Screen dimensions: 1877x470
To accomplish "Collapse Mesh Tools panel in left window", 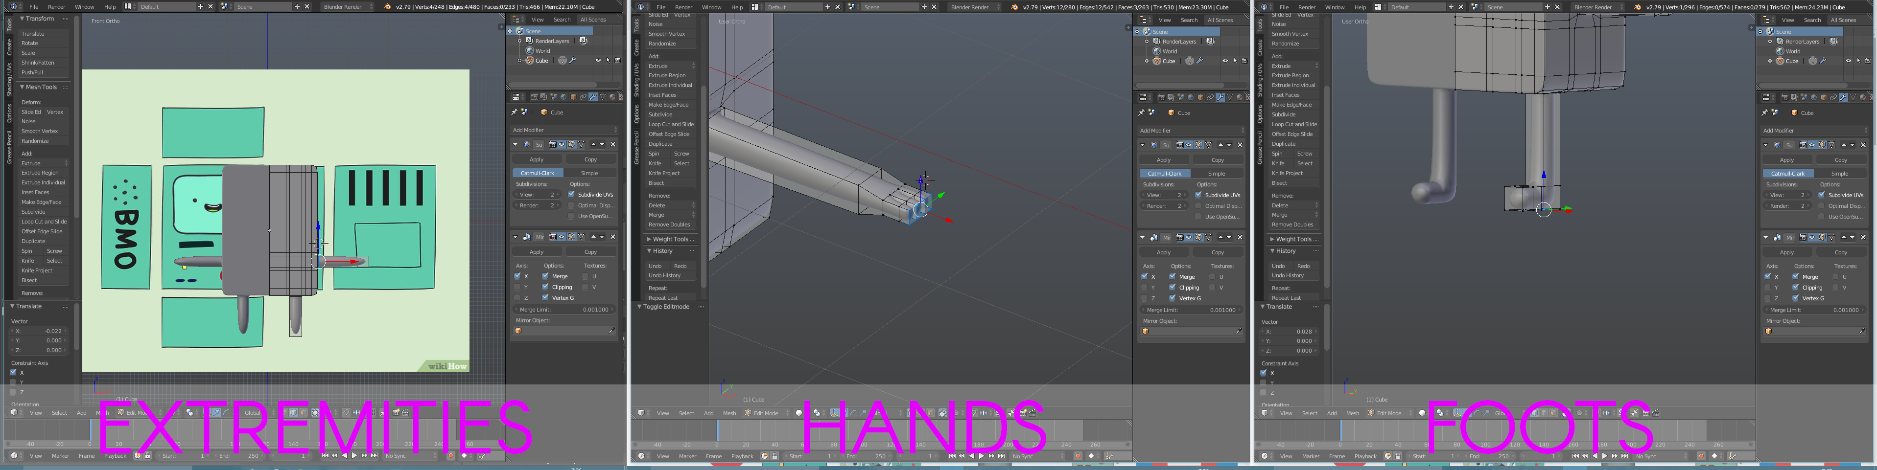I will coord(23,87).
